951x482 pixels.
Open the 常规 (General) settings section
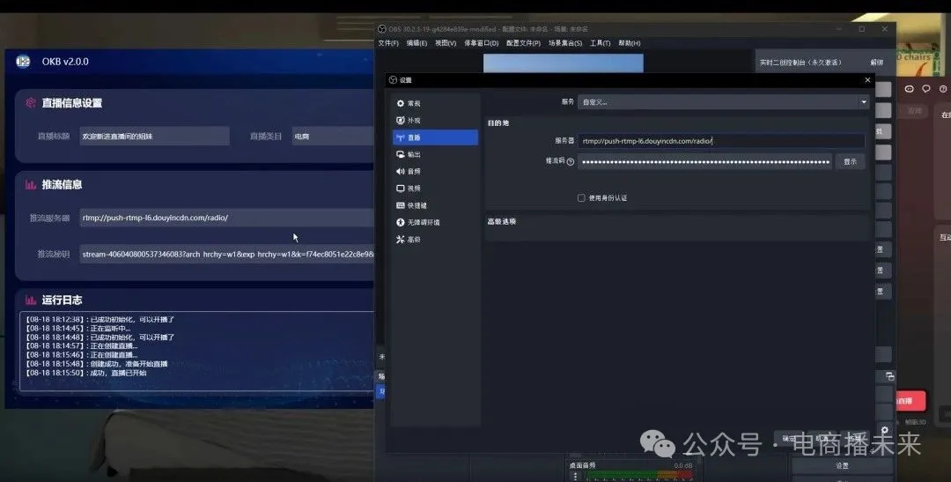pos(414,104)
